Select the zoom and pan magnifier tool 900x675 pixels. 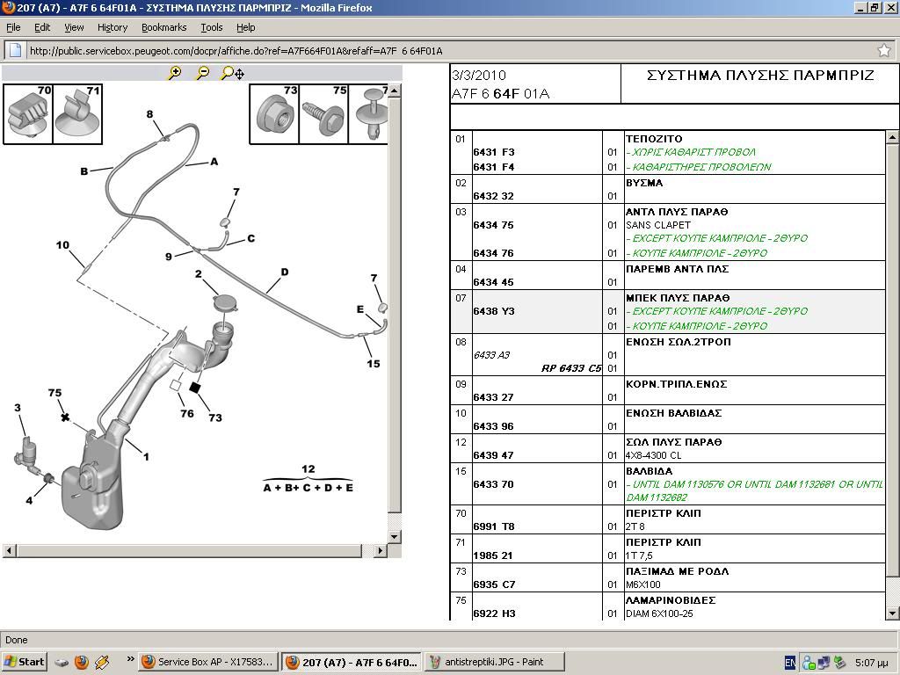coord(232,73)
